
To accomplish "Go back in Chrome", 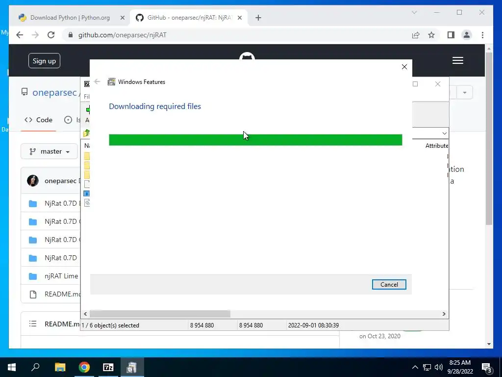I will [x=20, y=35].
